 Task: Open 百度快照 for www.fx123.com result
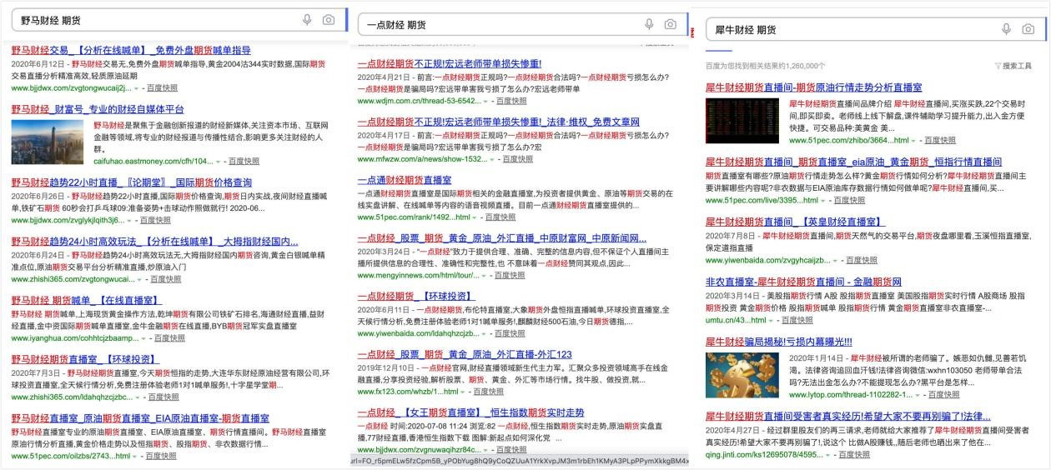[488, 392]
